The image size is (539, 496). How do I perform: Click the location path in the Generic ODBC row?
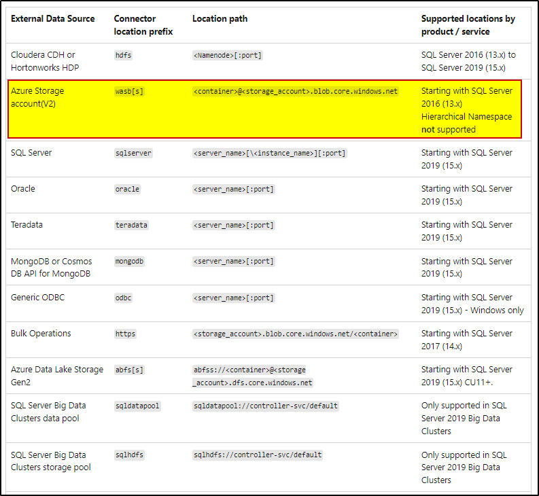pos(233,298)
